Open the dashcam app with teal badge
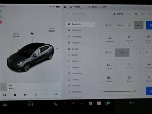152x114 pixels. click(x=107, y=103)
